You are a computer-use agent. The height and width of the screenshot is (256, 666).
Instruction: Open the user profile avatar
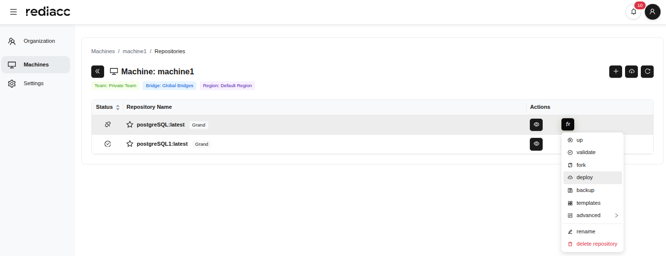pyautogui.click(x=652, y=12)
